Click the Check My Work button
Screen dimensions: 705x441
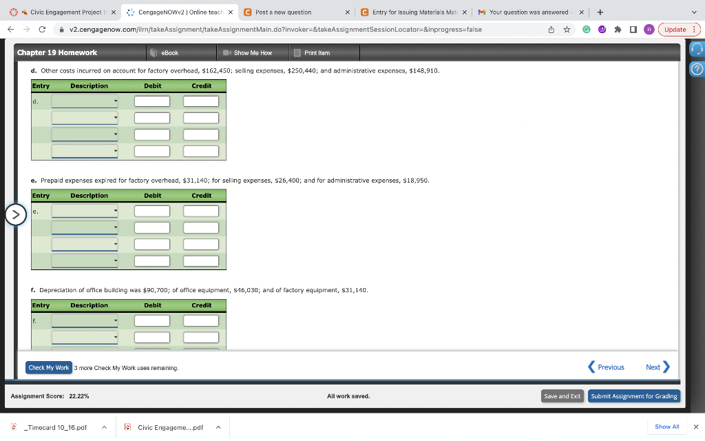coord(49,367)
